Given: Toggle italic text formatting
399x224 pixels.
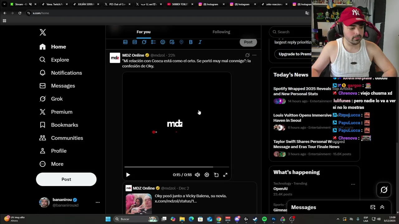Looking at the screenshot, I should click(x=200, y=42).
